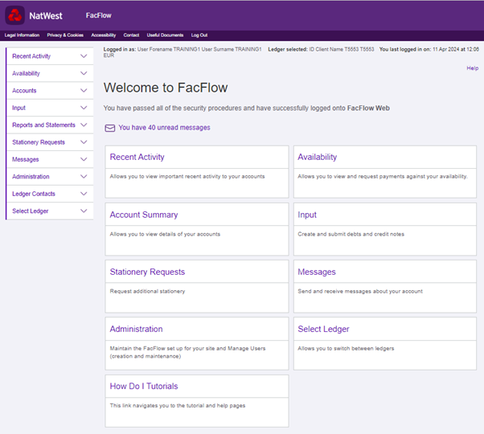Expand the Recent Activity sidebar chevron

point(84,56)
